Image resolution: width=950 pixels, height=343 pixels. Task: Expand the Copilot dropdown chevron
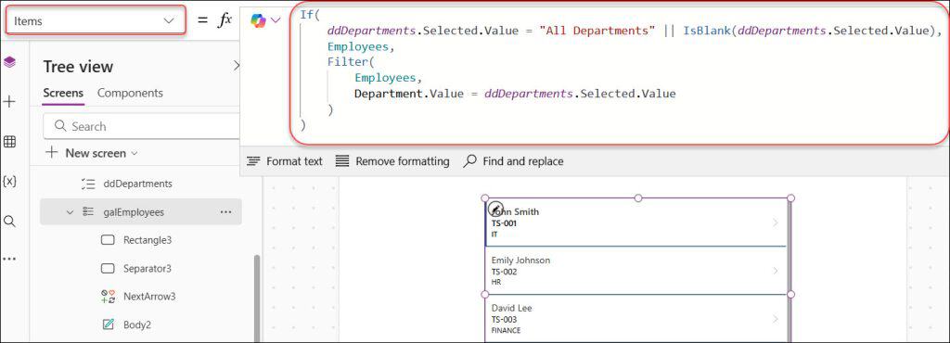click(276, 20)
